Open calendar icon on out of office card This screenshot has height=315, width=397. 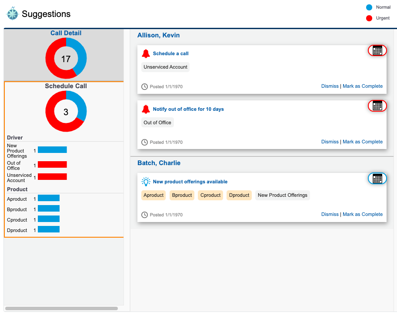377,106
